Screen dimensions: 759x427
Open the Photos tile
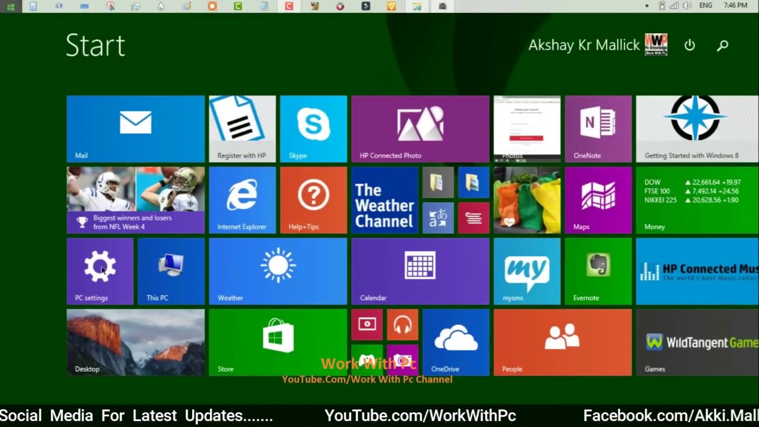pos(527,129)
